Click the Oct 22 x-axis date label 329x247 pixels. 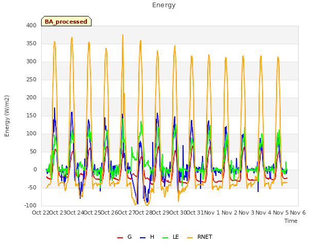point(41,213)
